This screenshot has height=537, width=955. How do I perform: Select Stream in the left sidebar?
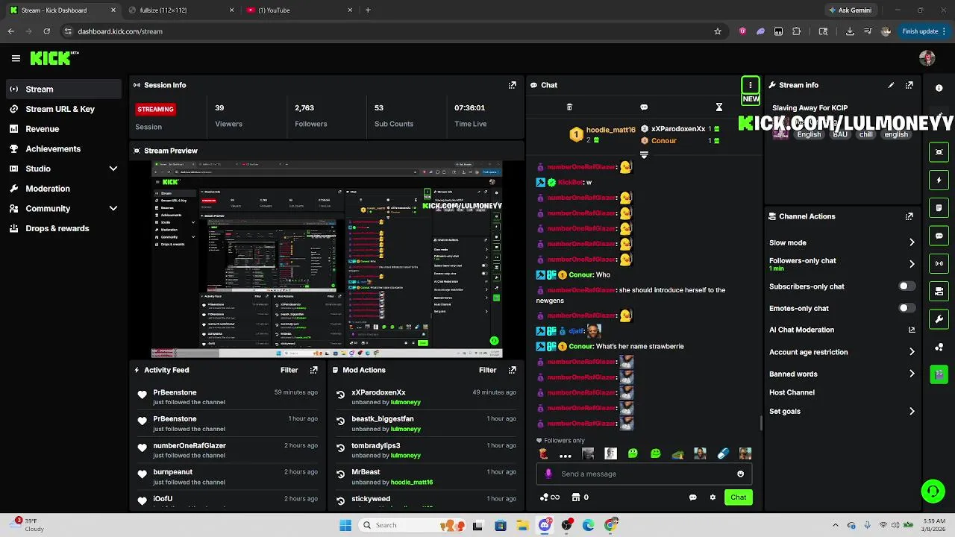point(63,89)
